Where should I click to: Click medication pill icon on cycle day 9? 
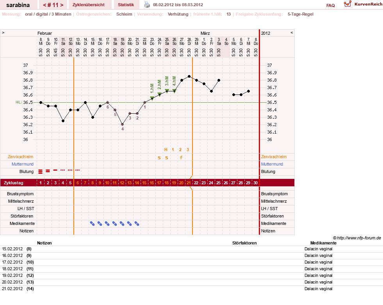[x=100, y=223]
